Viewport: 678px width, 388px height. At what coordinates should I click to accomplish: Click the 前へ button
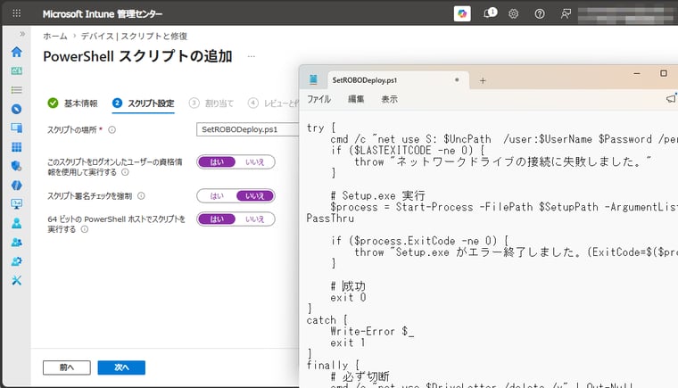pyautogui.click(x=67, y=367)
